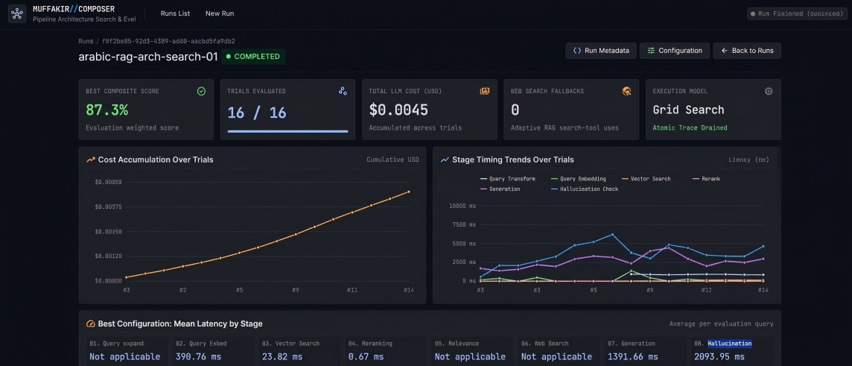Click the gauge icon beside Best Configuration heading
Image resolution: width=852 pixels, height=366 pixels.
point(91,324)
